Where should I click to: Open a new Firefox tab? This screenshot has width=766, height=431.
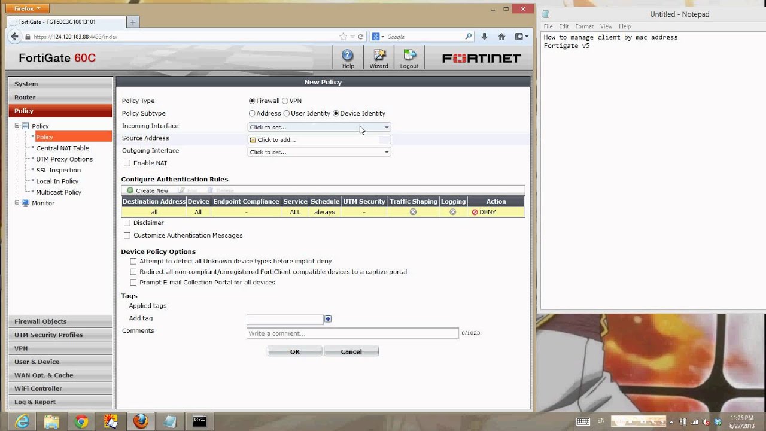pyautogui.click(x=133, y=22)
